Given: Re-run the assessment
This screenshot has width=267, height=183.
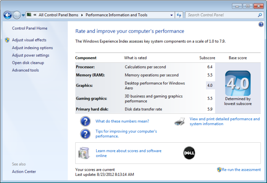Looking at the screenshot, I should click(241, 170).
